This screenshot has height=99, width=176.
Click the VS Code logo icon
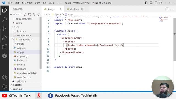[x=3, y=3]
